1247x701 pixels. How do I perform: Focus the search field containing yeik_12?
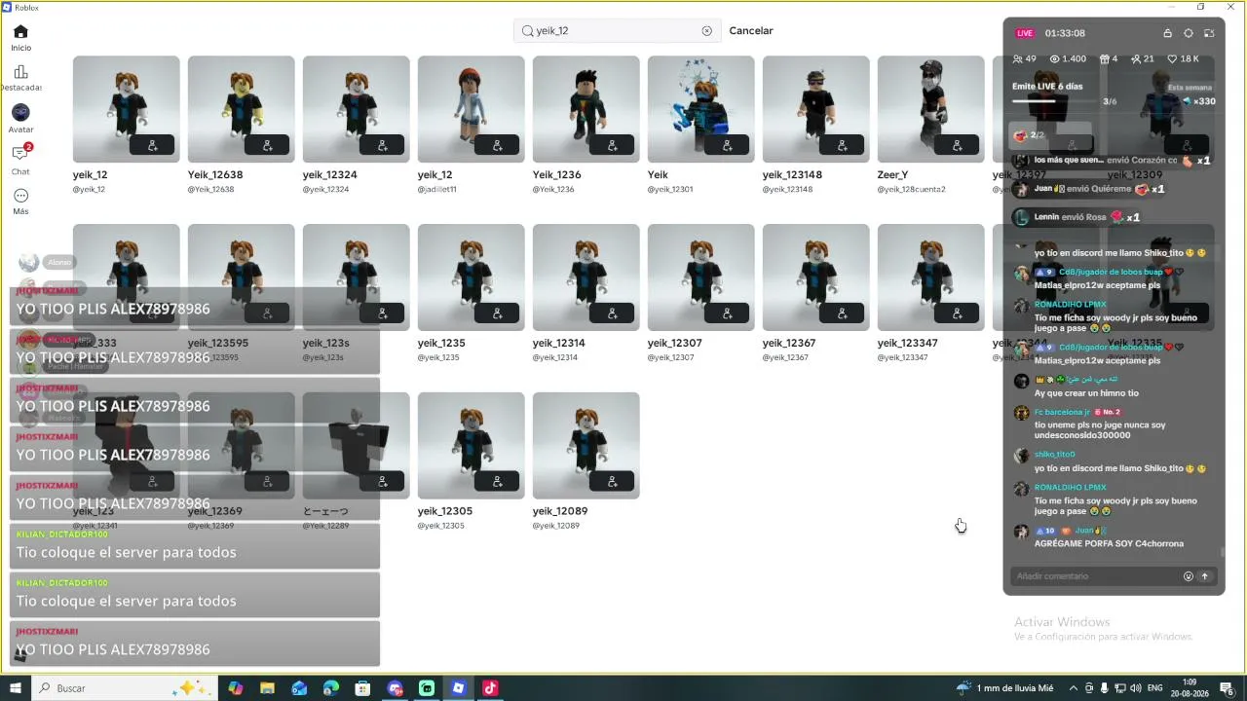[618, 31]
